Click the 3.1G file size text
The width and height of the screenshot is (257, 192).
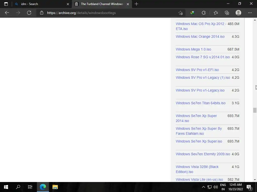(x=235, y=103)
